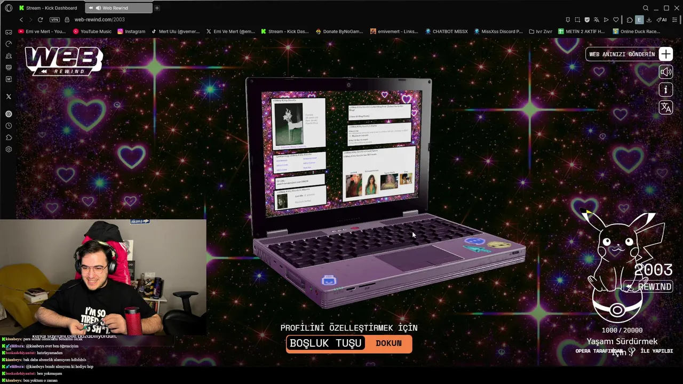The image size is (683, 384).
Task: Open the Opera main menu logo
Action: 9,8
